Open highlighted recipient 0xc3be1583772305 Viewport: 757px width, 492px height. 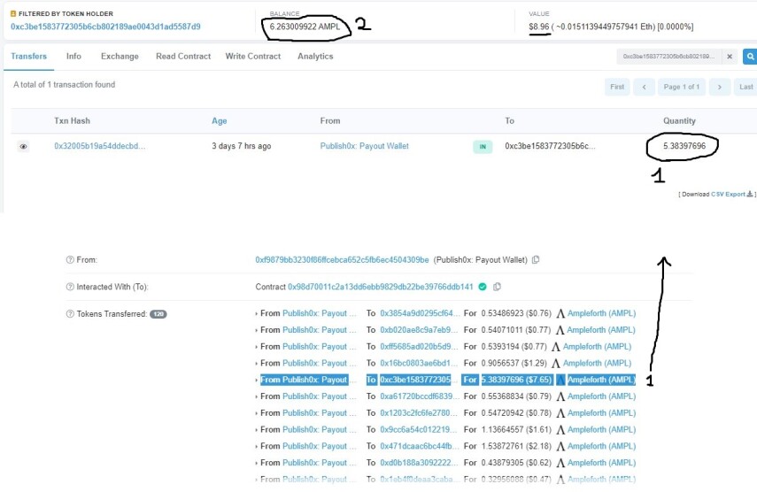tap(415, 380)
